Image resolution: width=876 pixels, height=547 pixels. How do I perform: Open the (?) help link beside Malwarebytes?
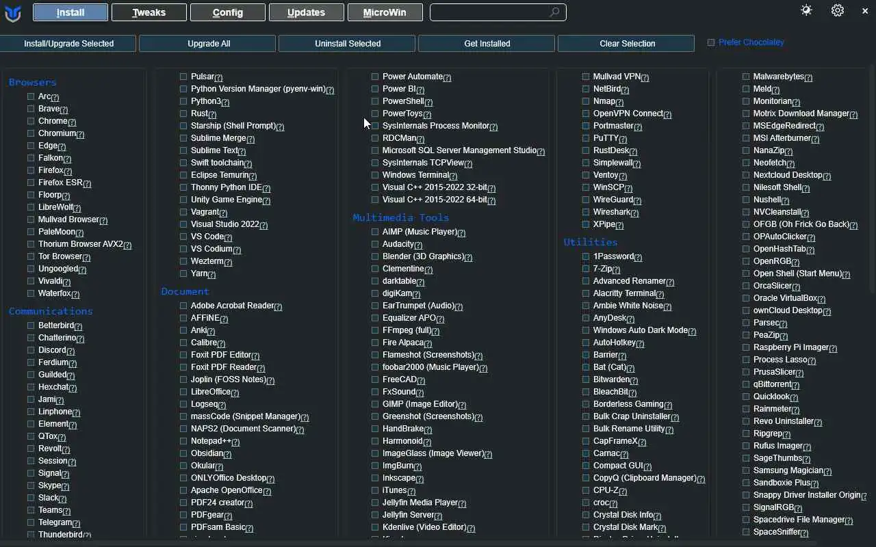[x=809, y=77]
